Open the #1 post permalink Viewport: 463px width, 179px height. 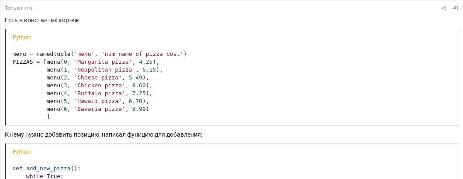pyautogui.click(x=456, y=8)
